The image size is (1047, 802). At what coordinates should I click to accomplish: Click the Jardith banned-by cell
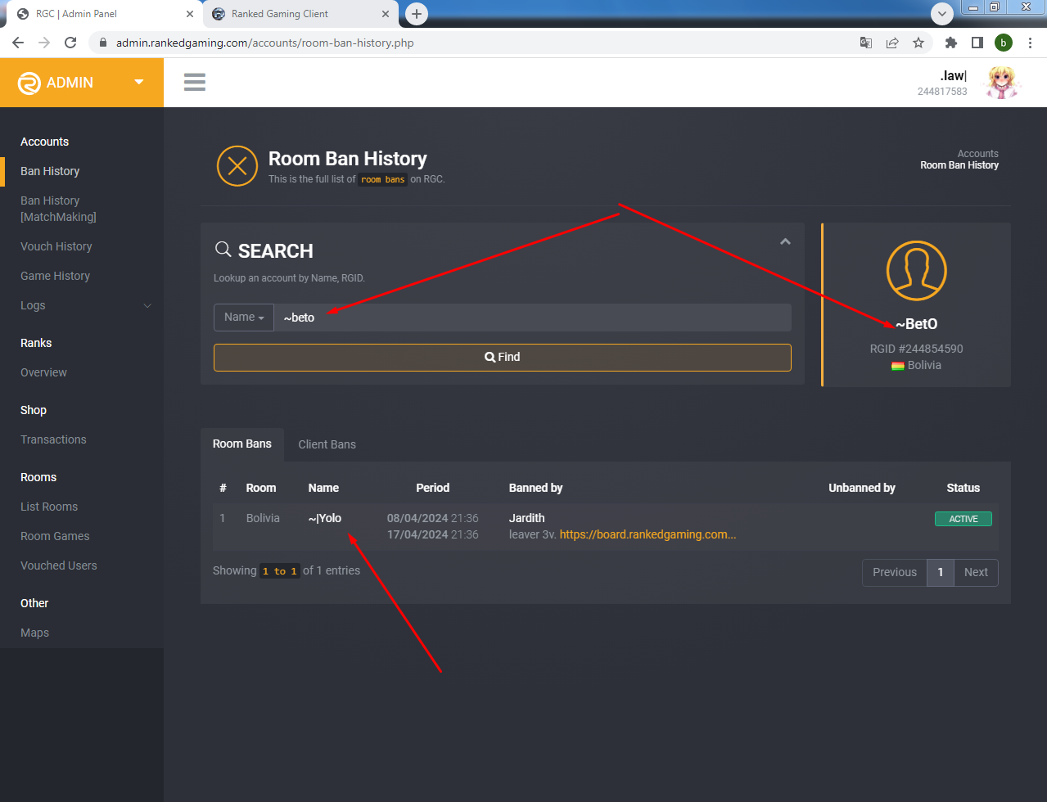pos(527,518)
